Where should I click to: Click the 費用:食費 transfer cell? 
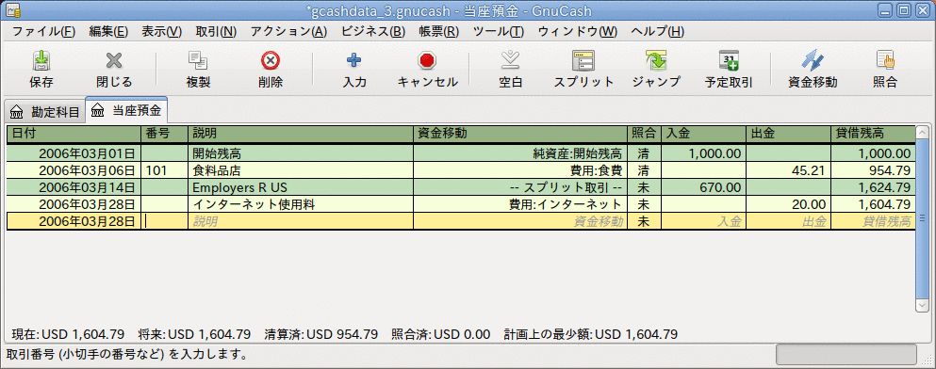pos(520,171)
